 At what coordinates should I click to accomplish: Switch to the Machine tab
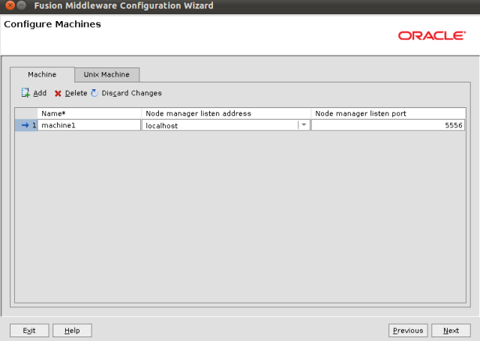(42, 75)
